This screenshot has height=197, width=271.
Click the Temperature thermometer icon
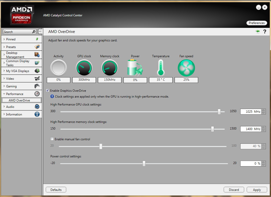tap(161, 68)
